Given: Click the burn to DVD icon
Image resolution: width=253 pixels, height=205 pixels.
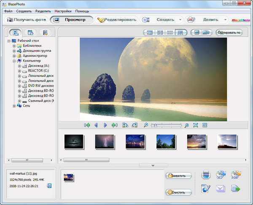Looking at the screenshot, I should pyautogui.click(x=235, y=174).
